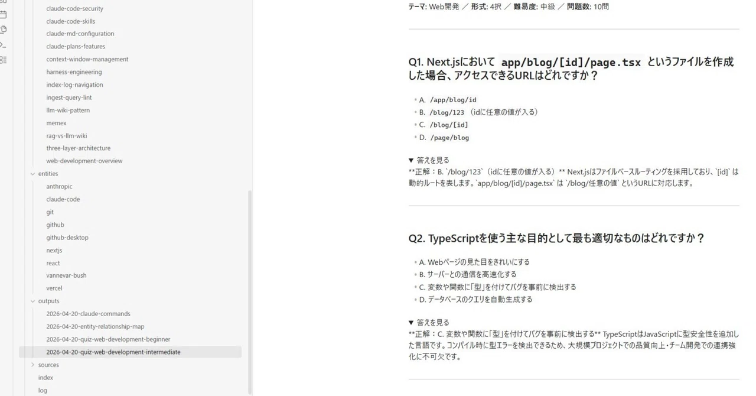Open the llm-wiki-pattern note
756x396 pixels.
pyautogui.click(x=68, y=111)
